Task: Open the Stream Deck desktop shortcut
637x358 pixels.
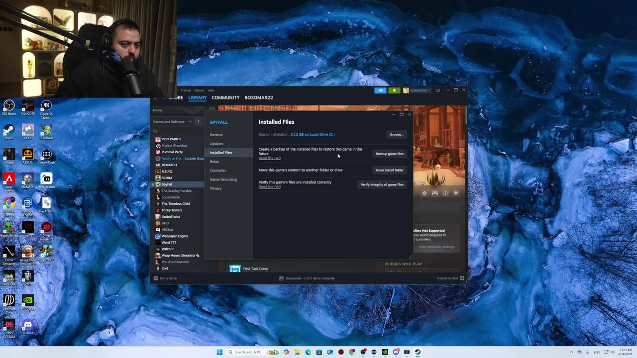Action: point(46,156)
